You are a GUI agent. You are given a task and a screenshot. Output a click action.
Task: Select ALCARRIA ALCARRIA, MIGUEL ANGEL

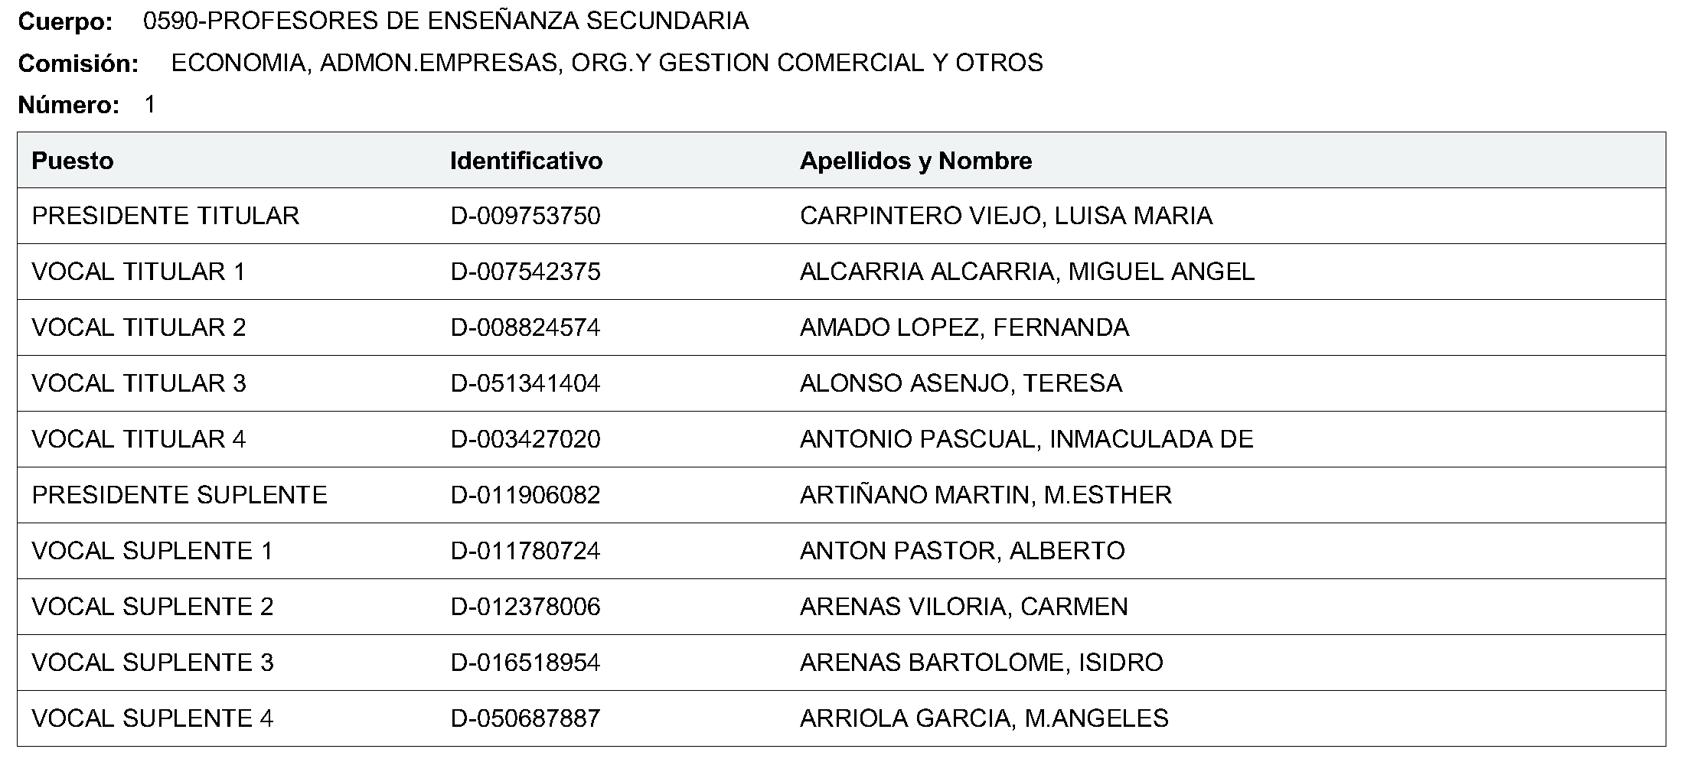(1027, 272)
